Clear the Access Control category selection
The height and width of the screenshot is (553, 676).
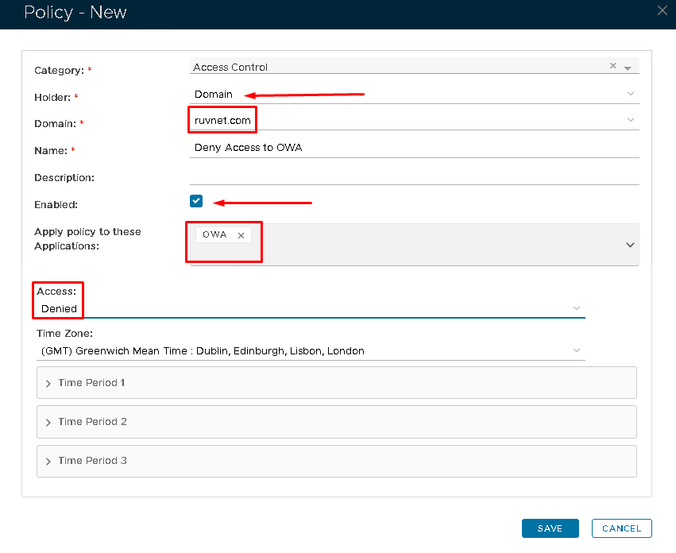coord(612,66)
